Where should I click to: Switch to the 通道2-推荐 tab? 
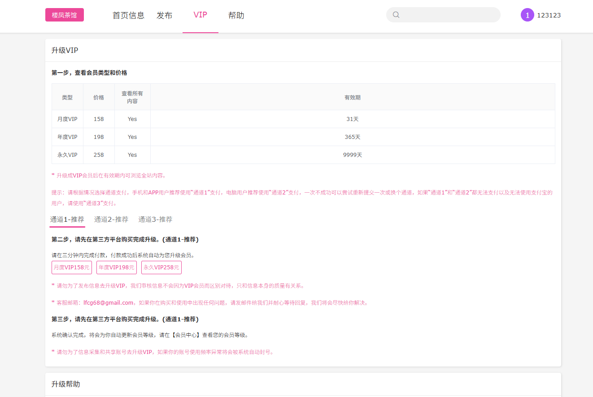click(x=111, y=220)
